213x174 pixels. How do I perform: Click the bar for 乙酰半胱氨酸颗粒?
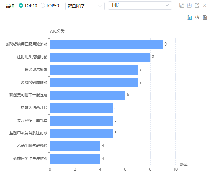click(x=75, y=146)
